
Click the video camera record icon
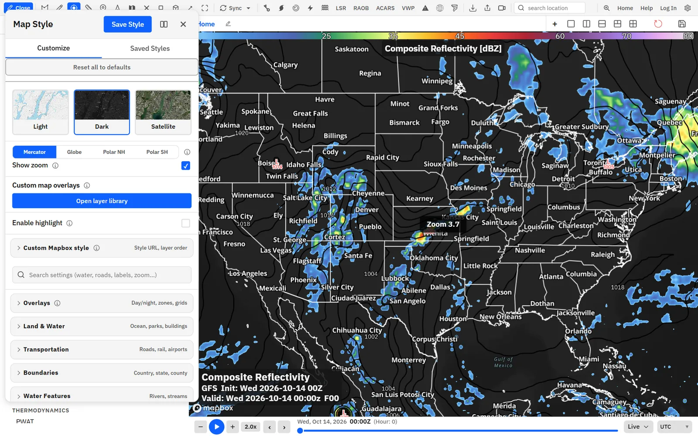point(502,8)
